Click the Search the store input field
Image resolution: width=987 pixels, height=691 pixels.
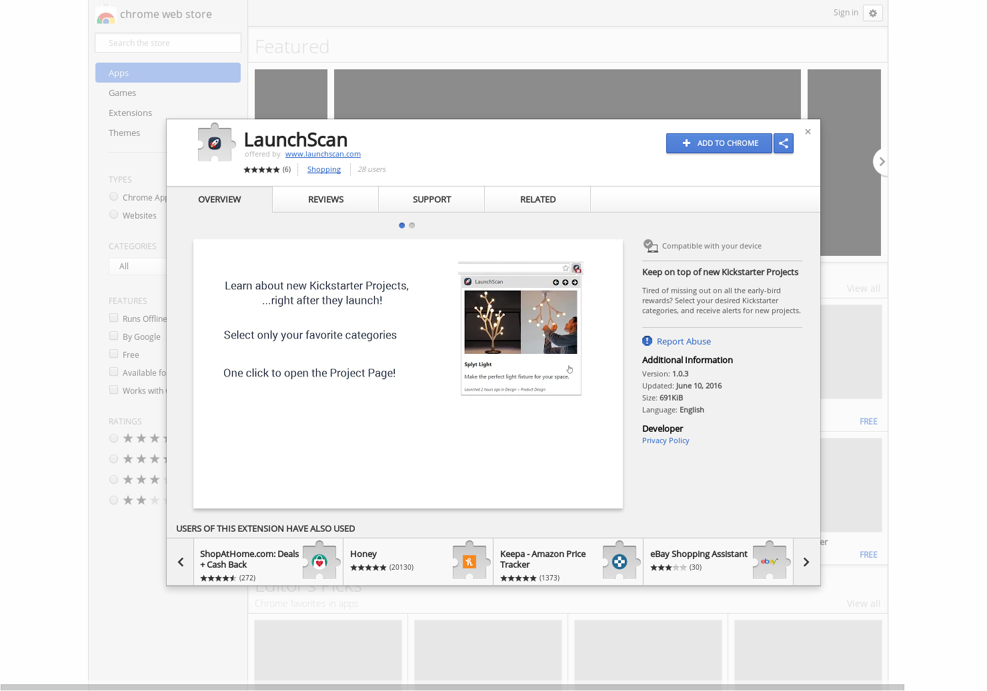[x=167, y=42]
